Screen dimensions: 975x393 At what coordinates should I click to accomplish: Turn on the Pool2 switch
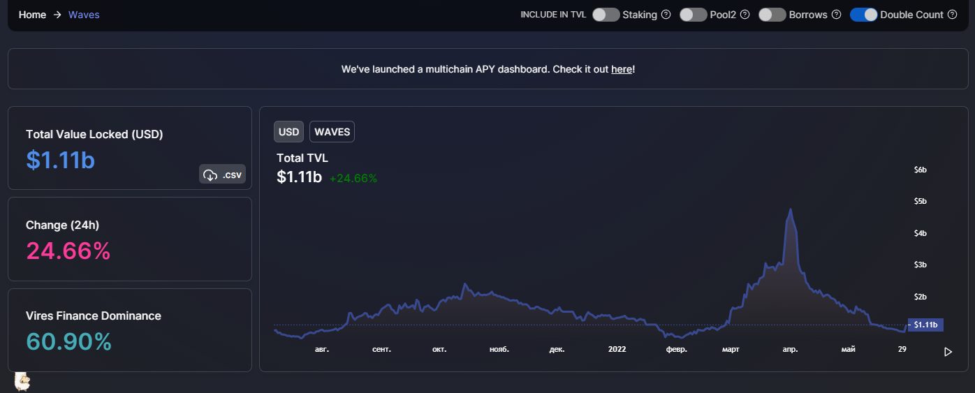693,15
